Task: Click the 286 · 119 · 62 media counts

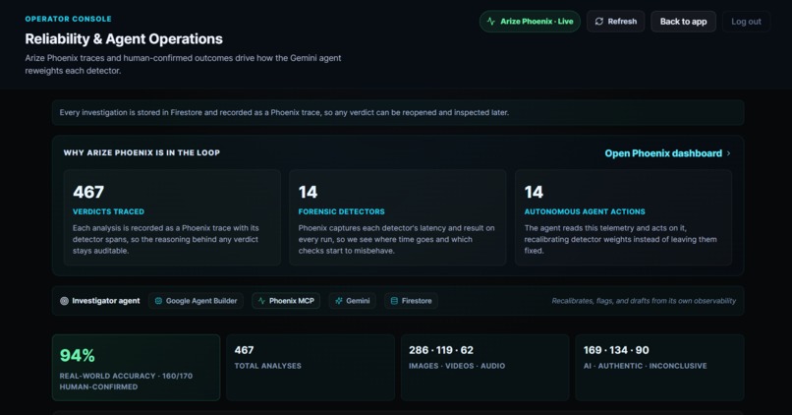Action: pyautogui.click(x=441, y=350)
